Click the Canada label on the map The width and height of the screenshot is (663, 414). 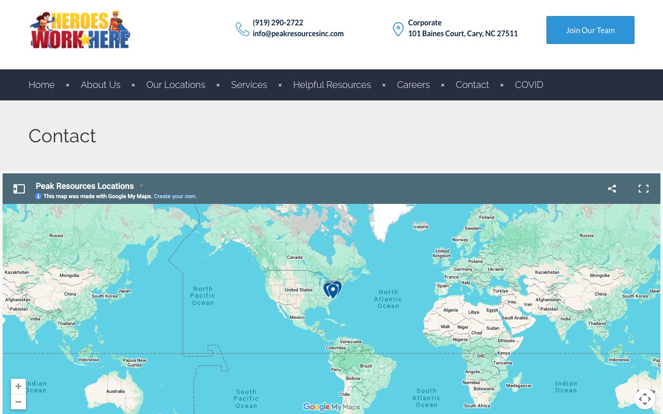pos(295,257)
